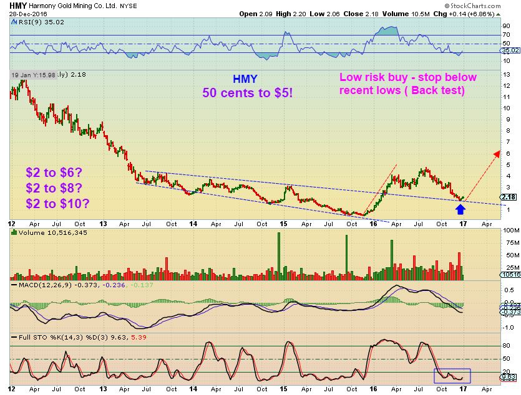Click the HMY ticker symbol in the header

pos(18,6)
